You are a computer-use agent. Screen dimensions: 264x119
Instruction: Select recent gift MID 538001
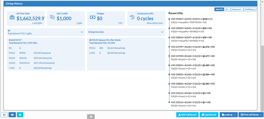pos(193,65)
